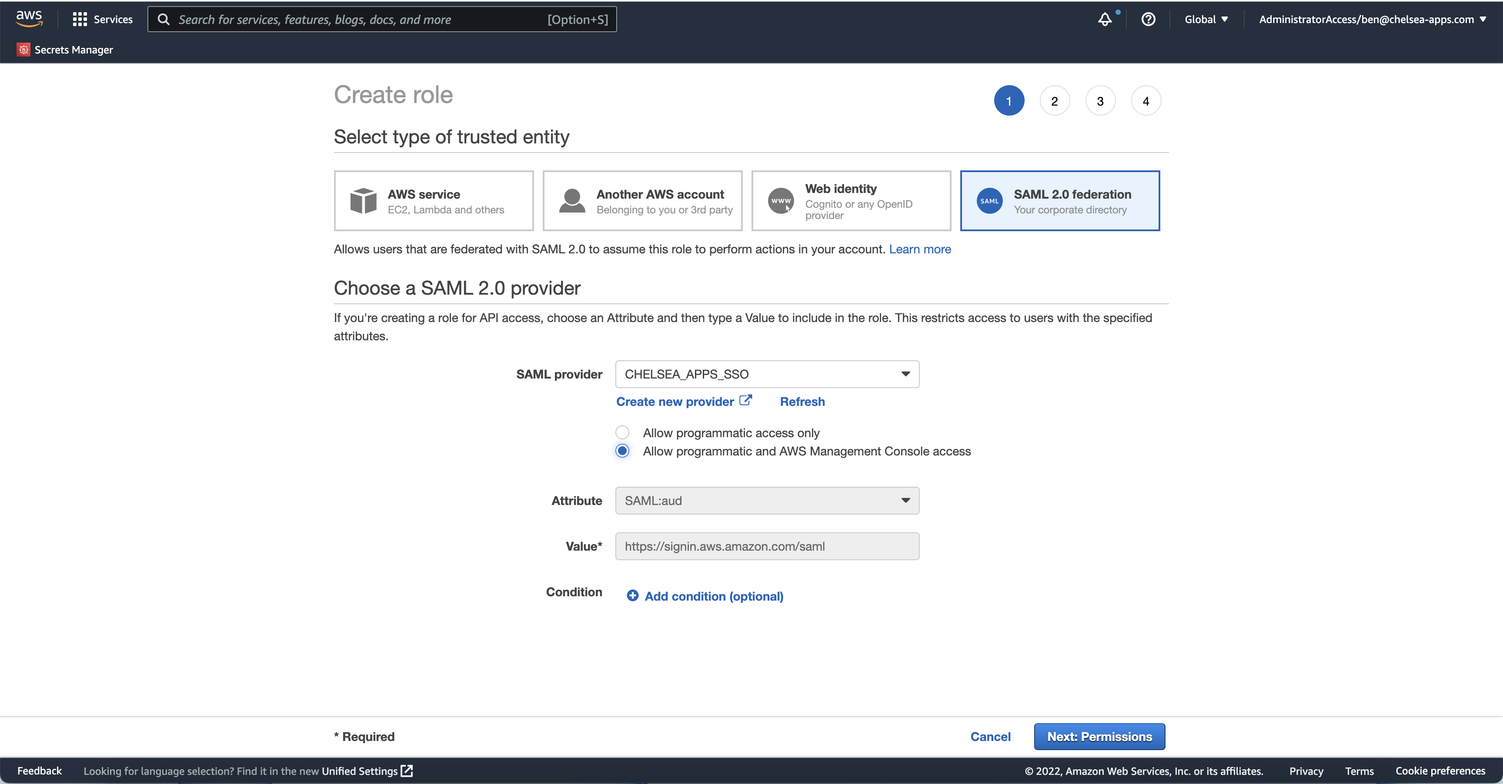
Task: Click the plus icon to add condition
Action: [632, 596]
